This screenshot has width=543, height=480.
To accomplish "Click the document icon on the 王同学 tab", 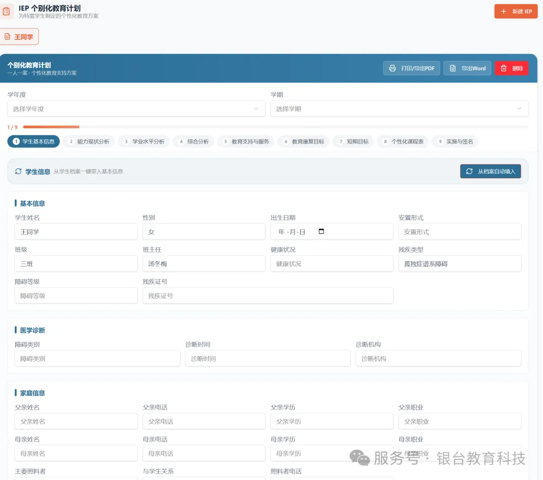I will pos(7,36).
